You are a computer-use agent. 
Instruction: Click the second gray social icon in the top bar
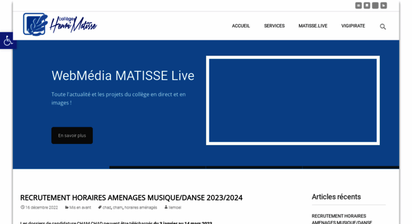367,5
